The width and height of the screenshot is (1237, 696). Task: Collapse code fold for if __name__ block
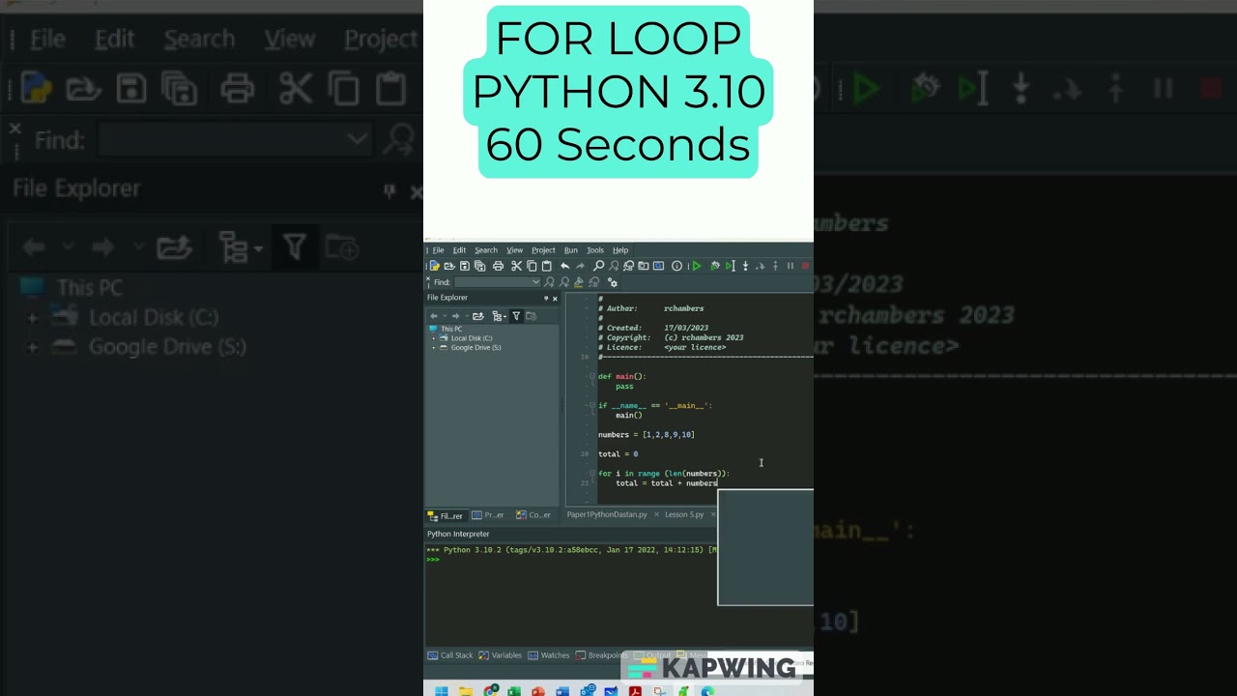tap(591, 405)
